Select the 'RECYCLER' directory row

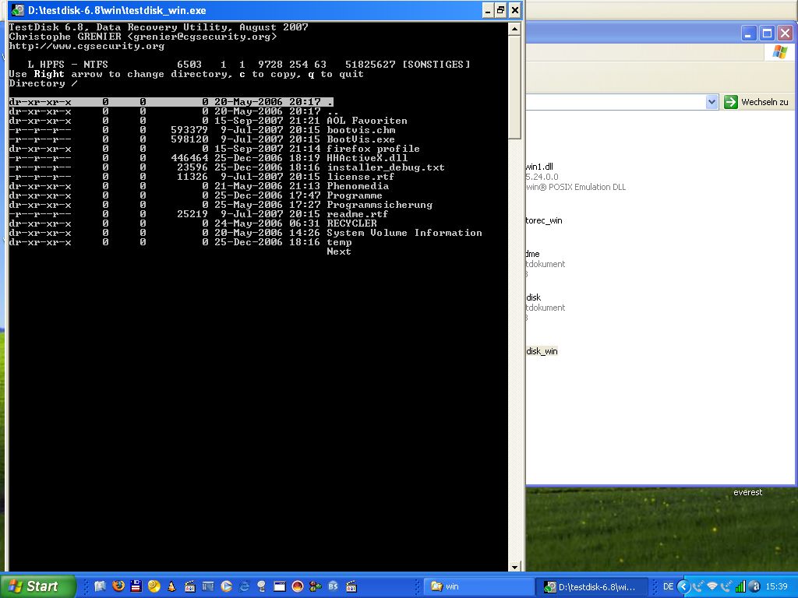coord(193,223)
